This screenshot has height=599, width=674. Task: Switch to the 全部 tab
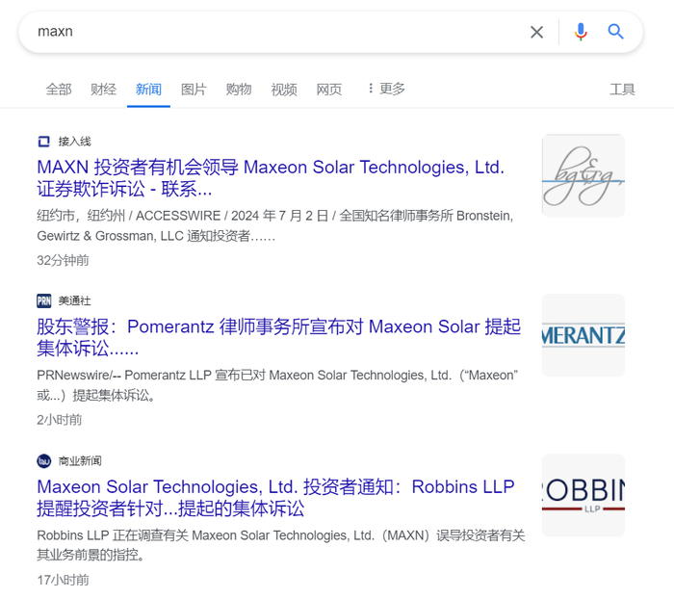59,90
